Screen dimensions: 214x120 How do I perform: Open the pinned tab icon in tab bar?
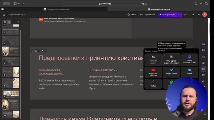[x=2, y=9]
